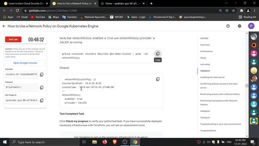Open the notification center icon
The width and height of the screenshot is (259, 146).
click(x=253, y=142)
